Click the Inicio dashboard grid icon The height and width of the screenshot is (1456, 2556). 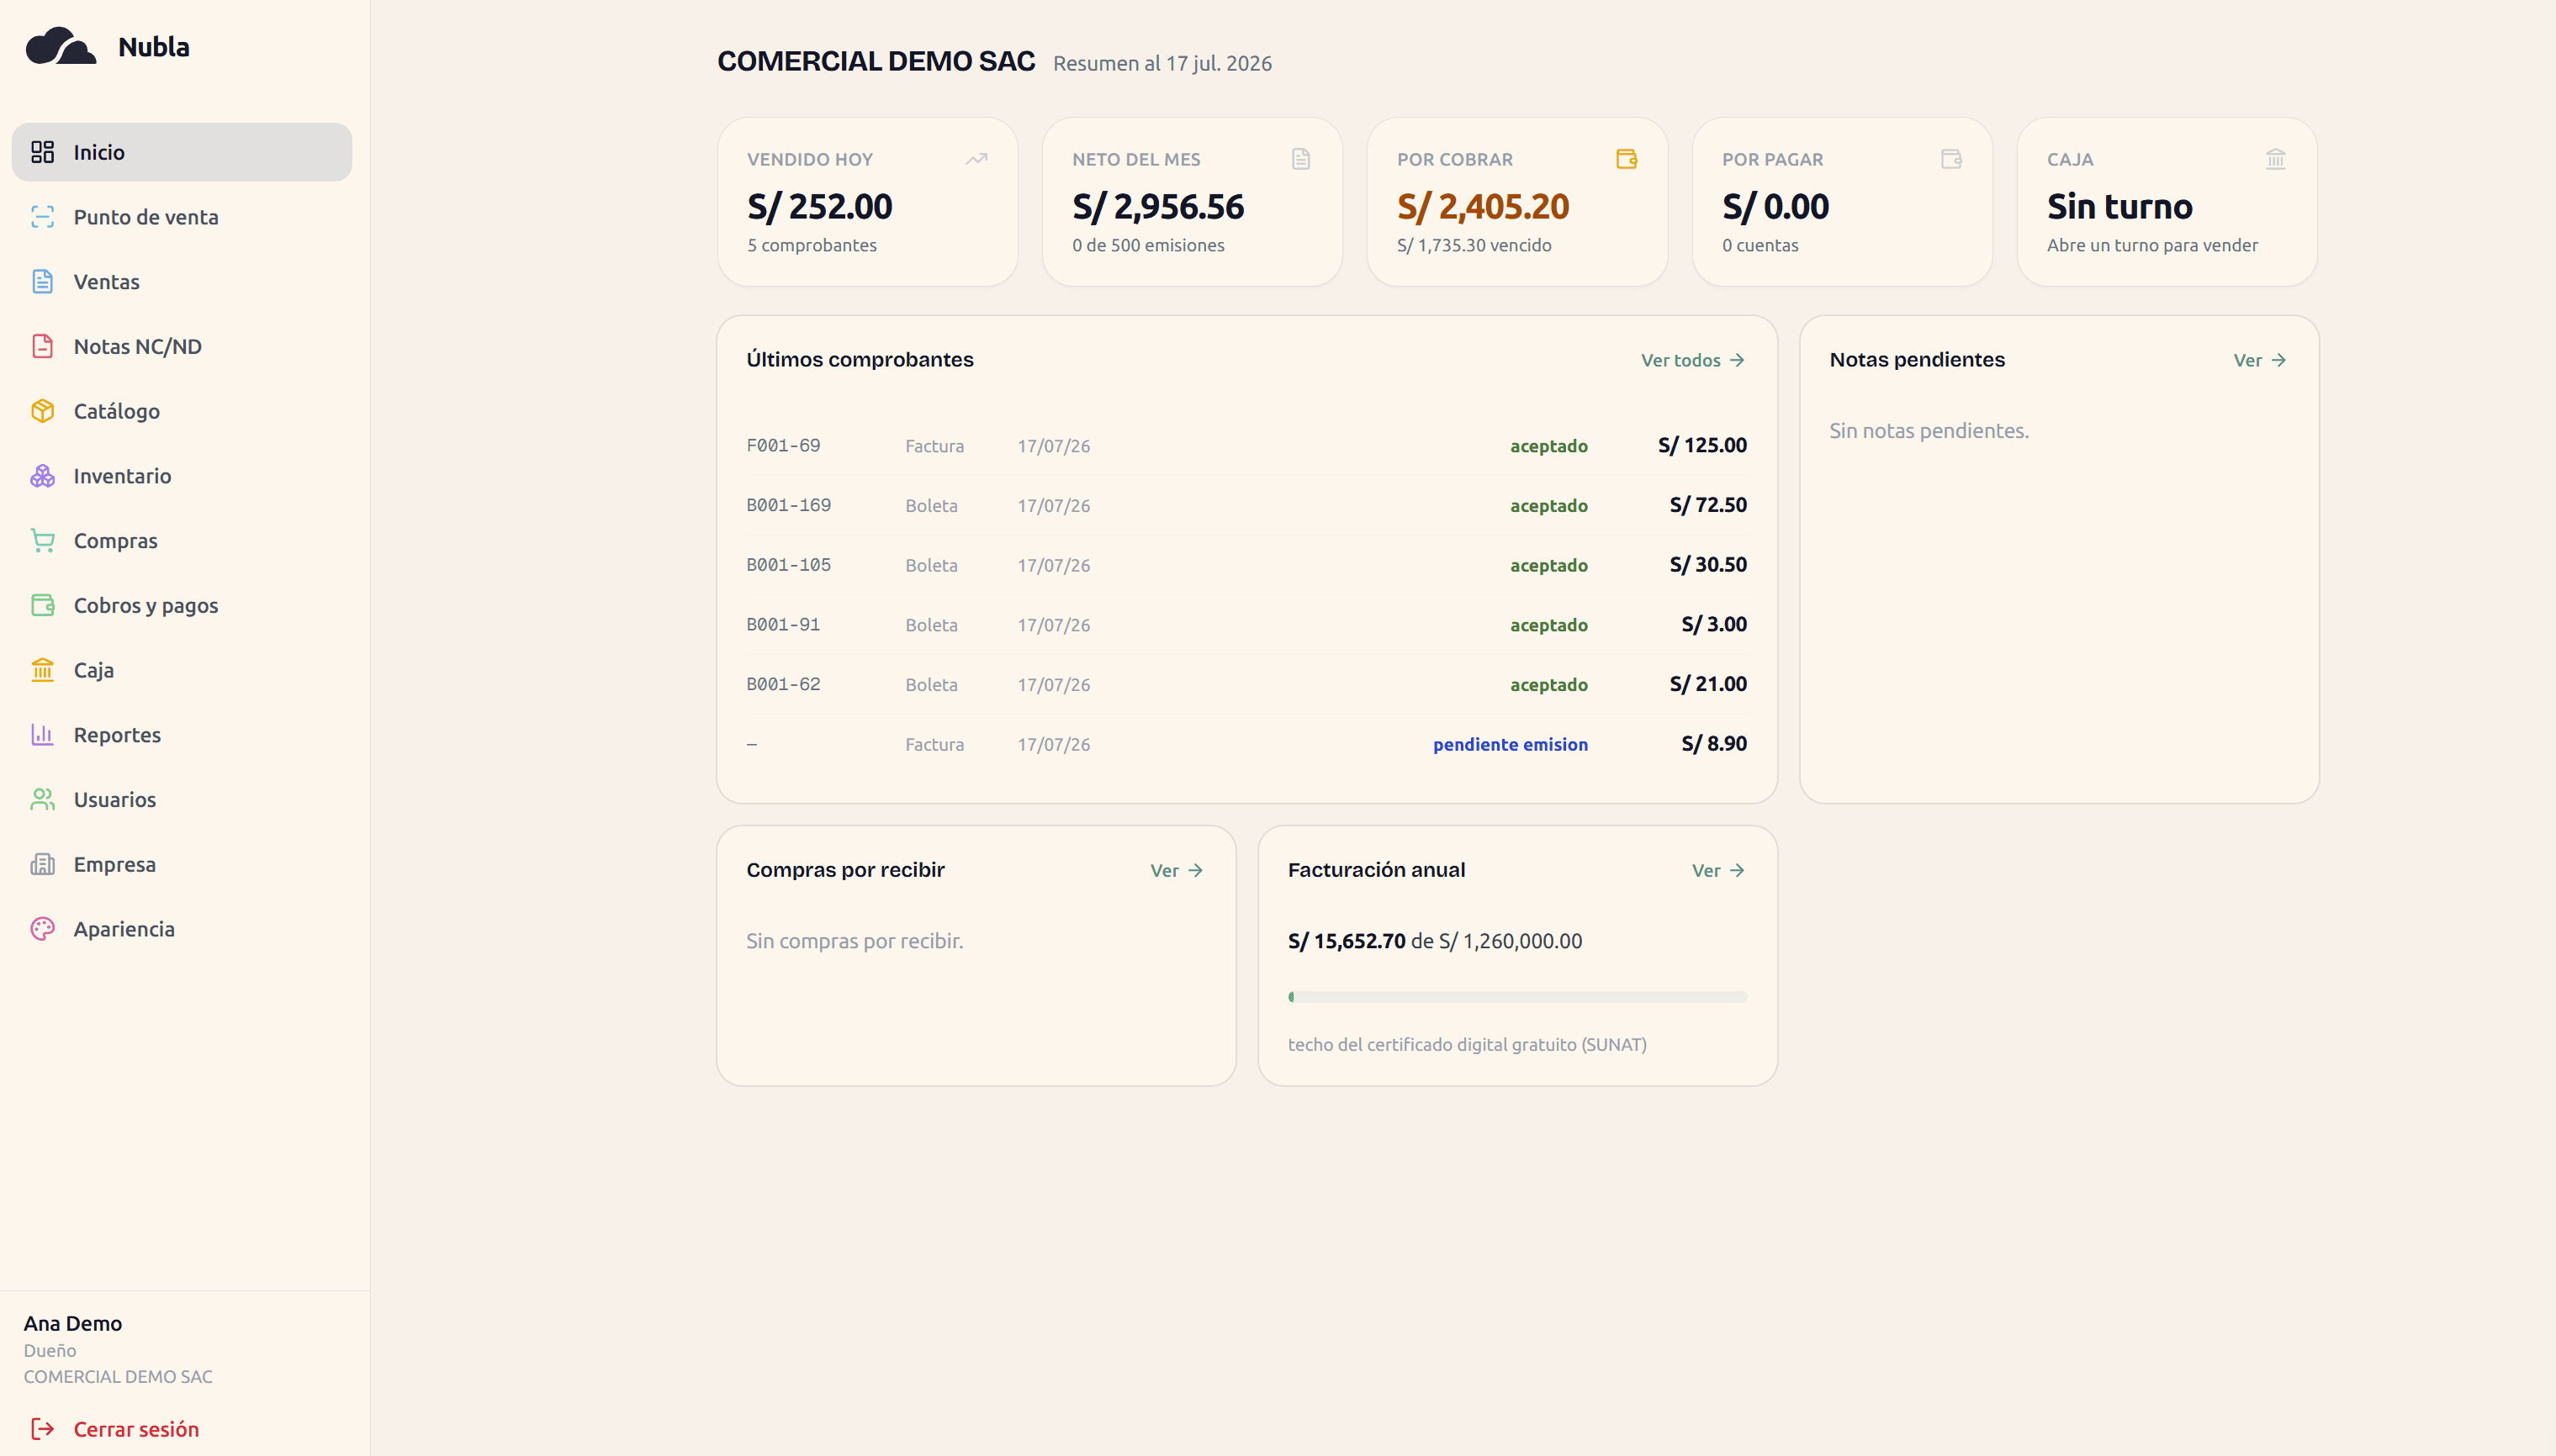(42, 152)
